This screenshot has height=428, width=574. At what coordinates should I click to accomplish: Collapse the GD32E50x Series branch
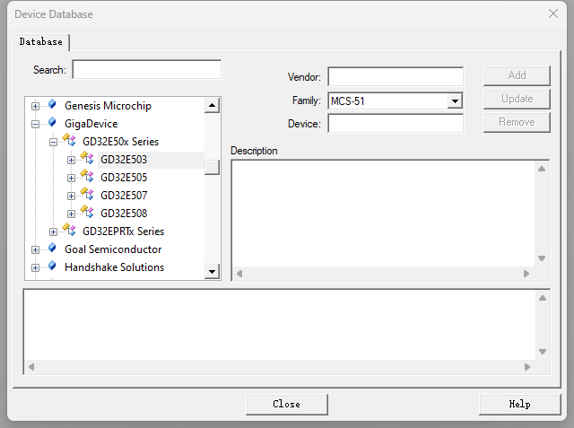pos(53,142)
